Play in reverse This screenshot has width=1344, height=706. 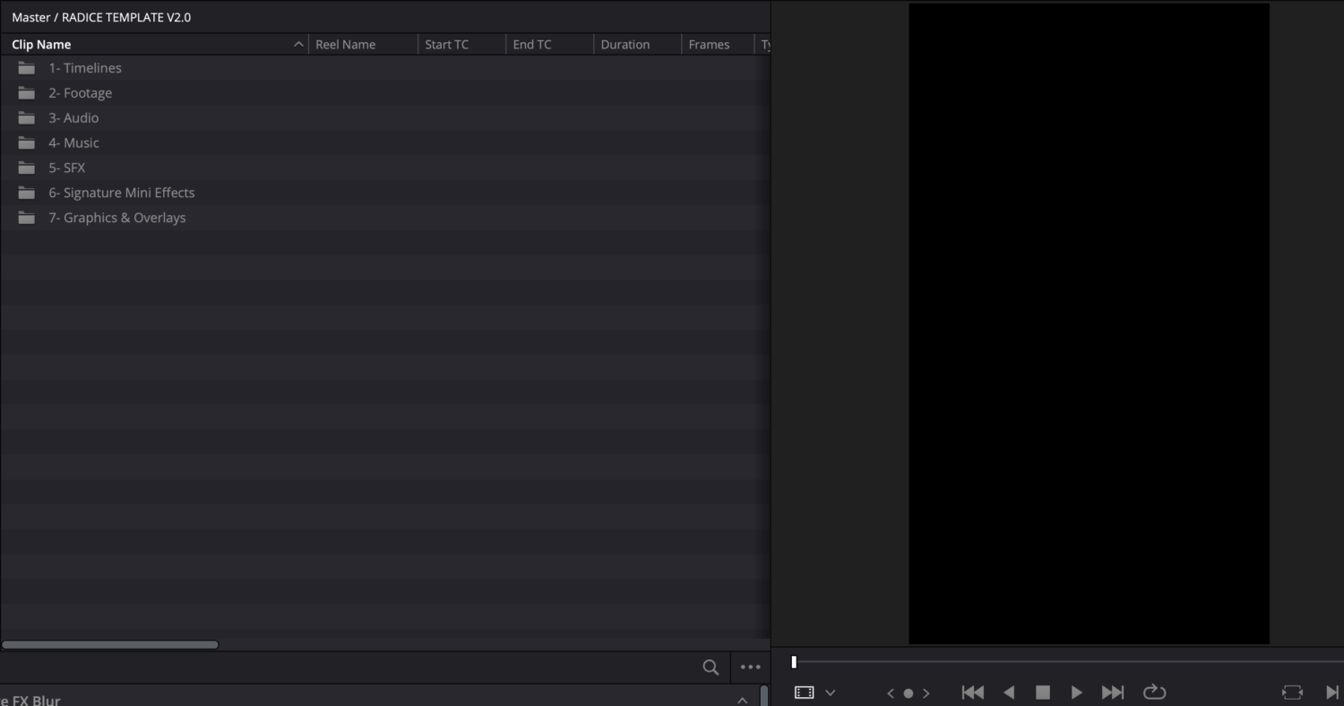pyautogui.click(x=1009, y=692)
